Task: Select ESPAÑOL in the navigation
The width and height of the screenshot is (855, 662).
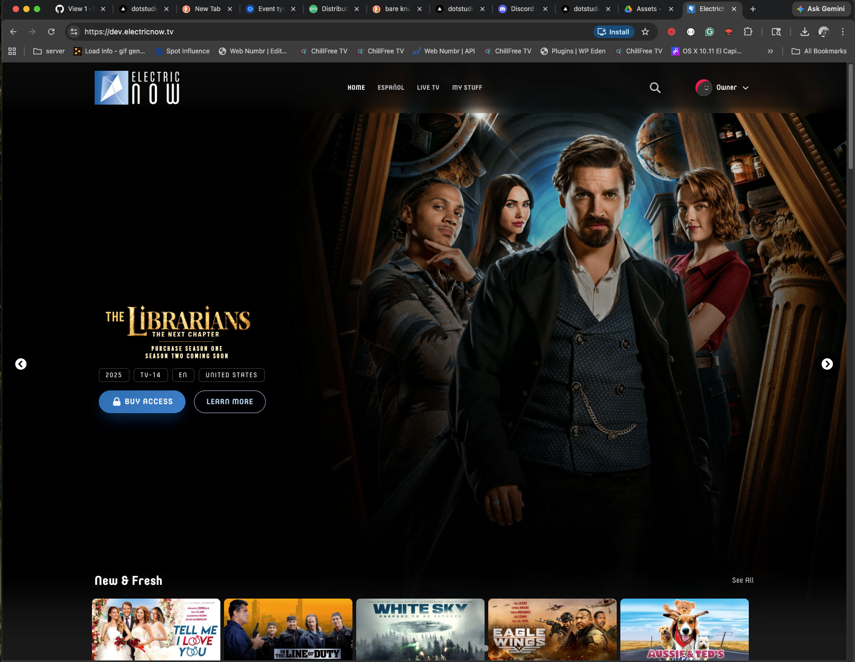Action: [391, 87]
